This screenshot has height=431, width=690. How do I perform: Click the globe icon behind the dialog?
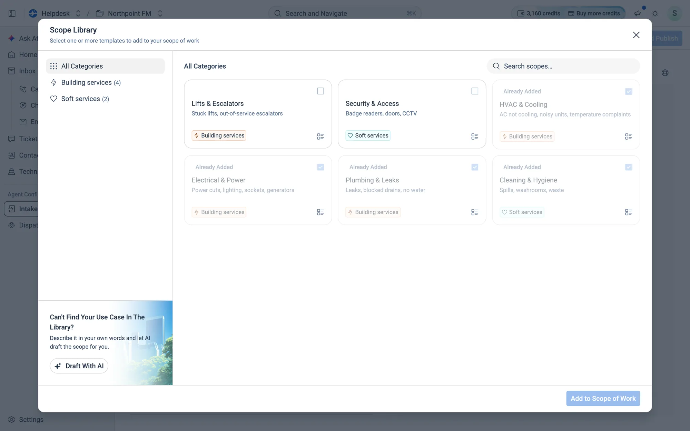(665, 73)
